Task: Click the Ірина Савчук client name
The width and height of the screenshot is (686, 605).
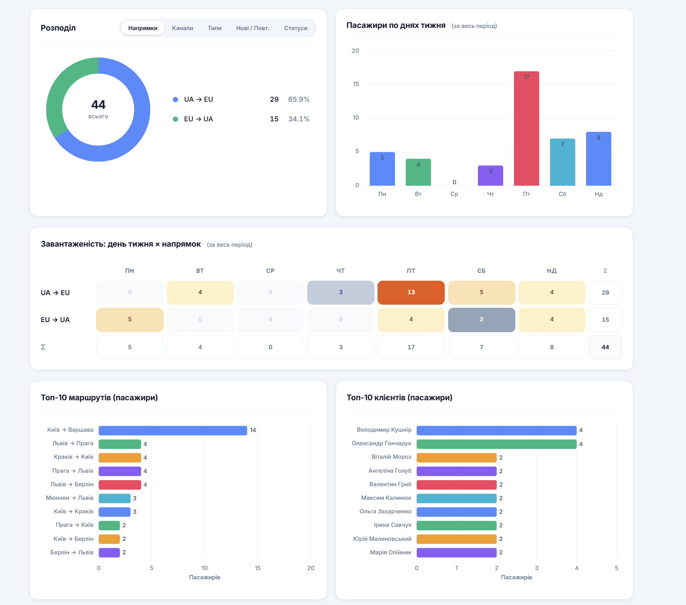Action: point(393,525)
